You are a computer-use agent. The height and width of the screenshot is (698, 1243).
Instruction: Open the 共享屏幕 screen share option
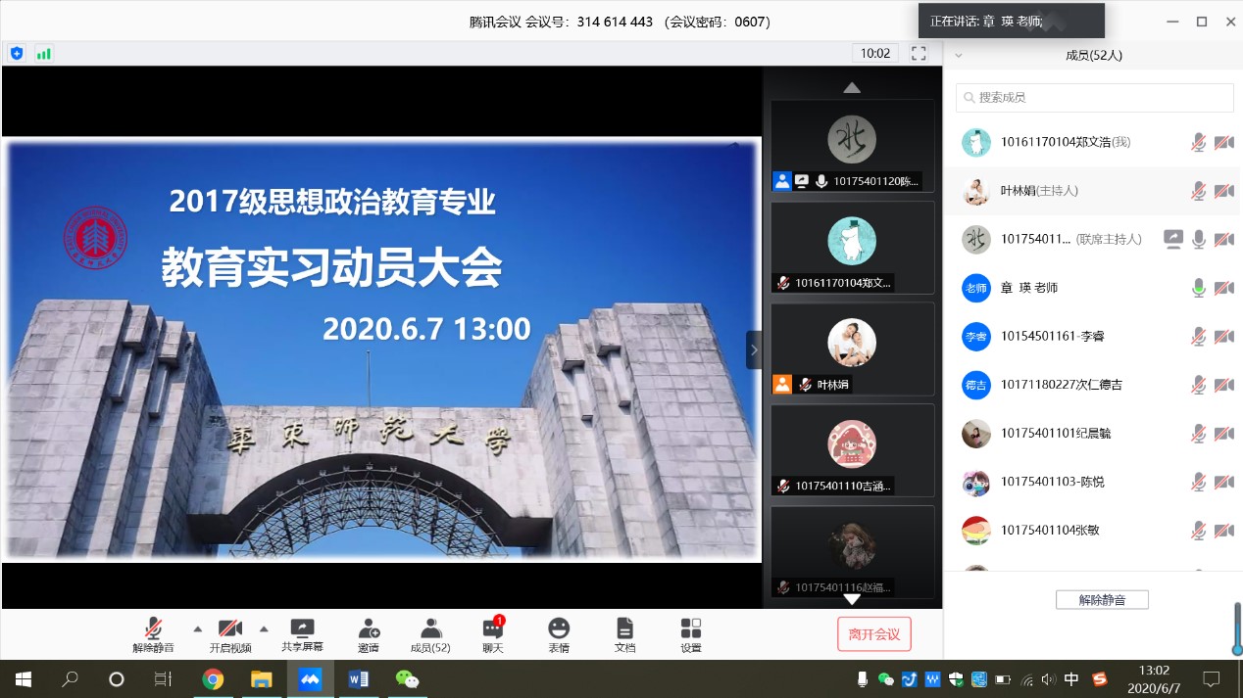pyautogui.click(x=302, y=633)
